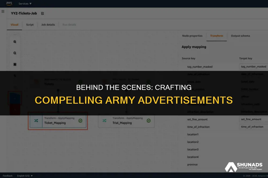Viewport: 268px width, 178px height.
Task: Open the hamburger navigation menu
Action: pos(3,12)
